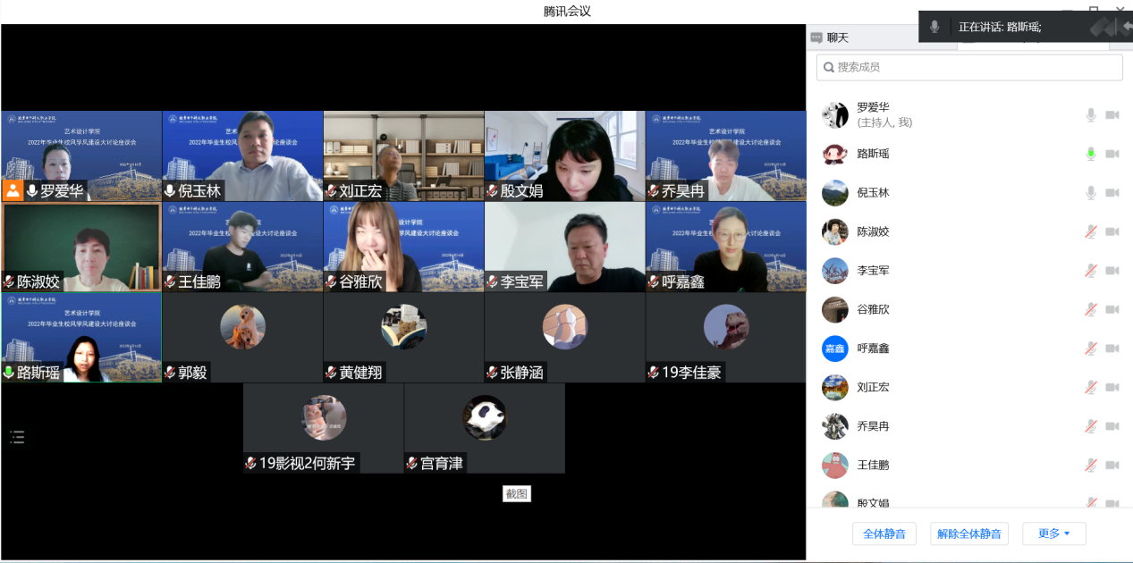The width and height of the screenshot is (1133, 563).
Task: Toggle 倪玉林's camera in the member list
Action: (1112, 192)
